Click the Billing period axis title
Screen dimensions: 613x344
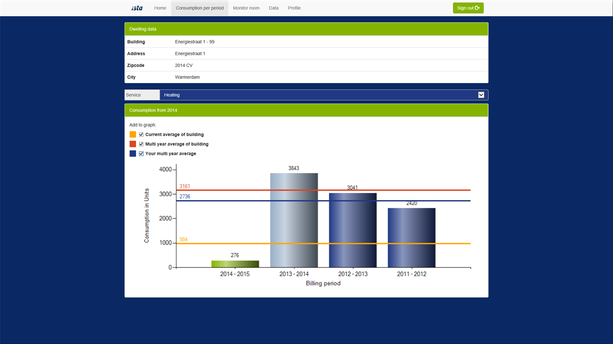[323, 283]
